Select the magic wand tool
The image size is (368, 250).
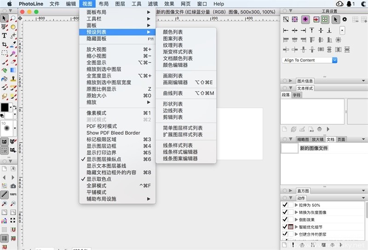(13, 53)
